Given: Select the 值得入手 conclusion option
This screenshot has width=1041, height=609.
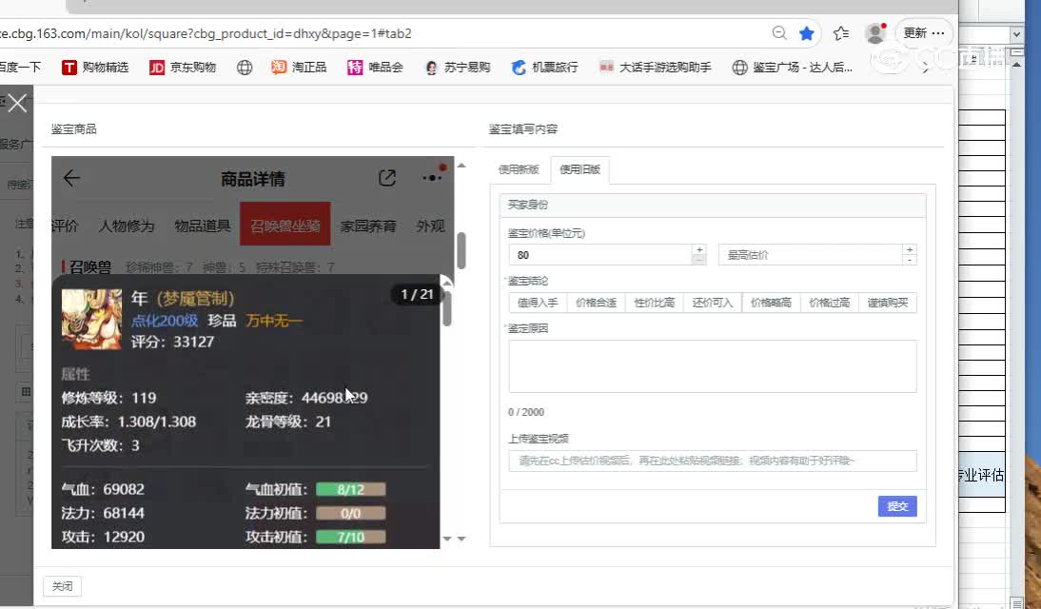Looking at the screenshot, I should click(538, 303).
